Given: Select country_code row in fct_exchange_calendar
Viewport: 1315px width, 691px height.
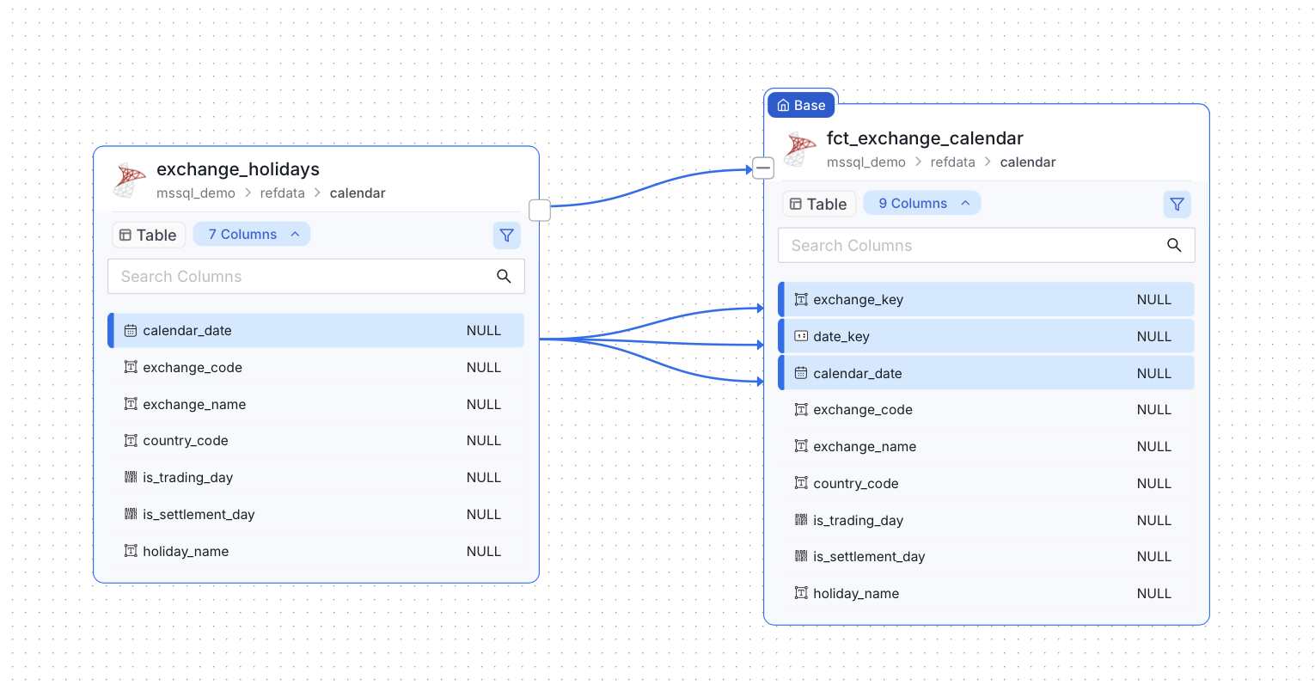Looking at the screenshot, I should click(987, 483).
